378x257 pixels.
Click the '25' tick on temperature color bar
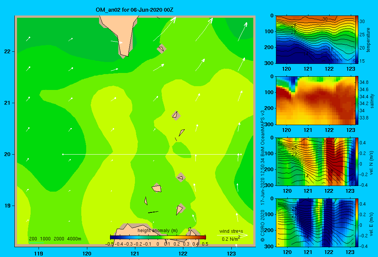click(x=362, y=34)
